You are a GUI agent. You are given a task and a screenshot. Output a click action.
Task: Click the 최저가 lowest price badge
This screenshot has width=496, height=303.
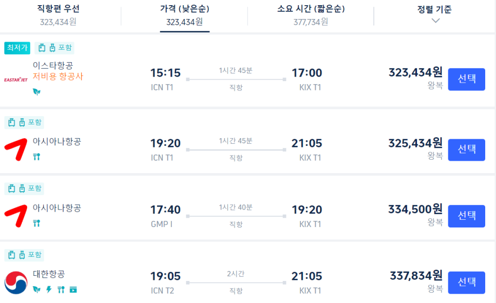click(17, 48)
